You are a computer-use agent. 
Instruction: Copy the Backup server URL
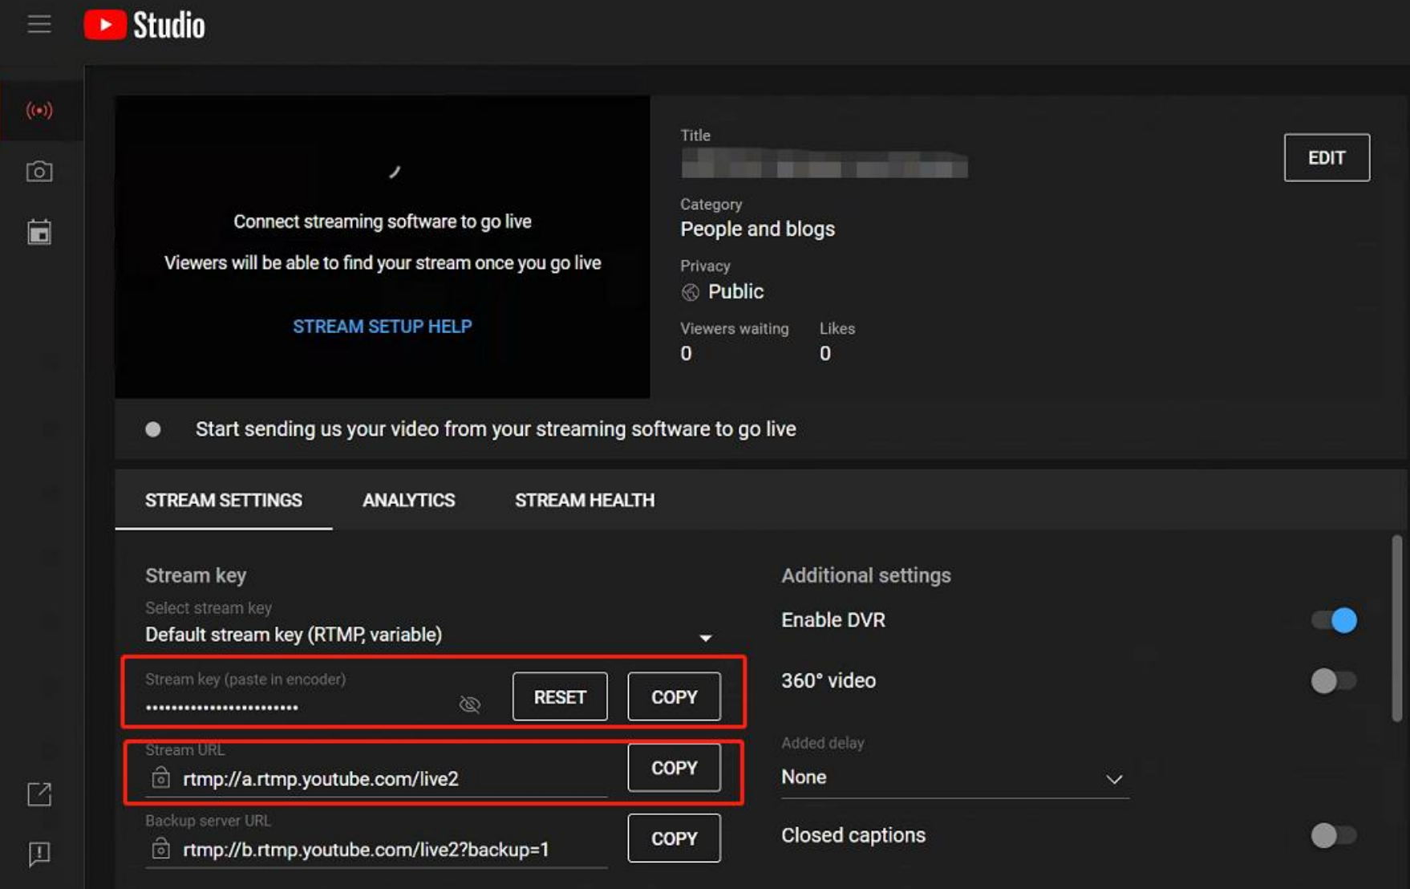tap(674, 838)
